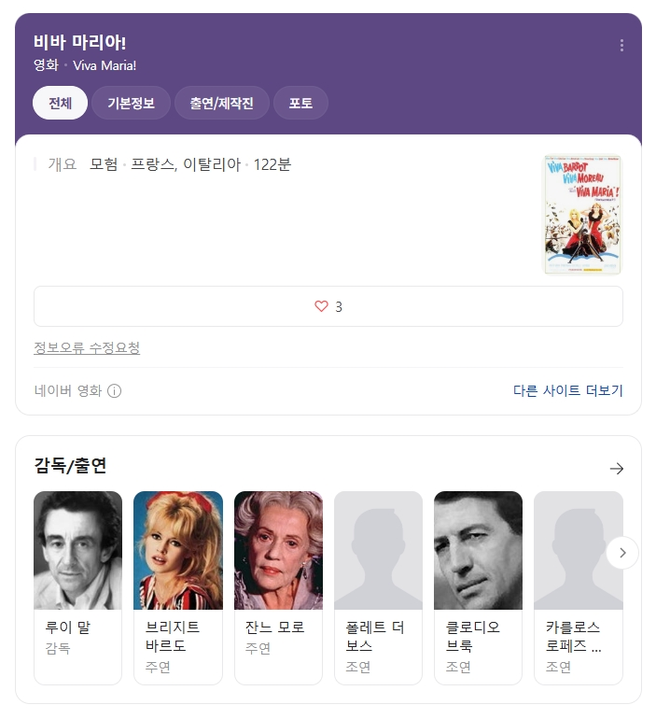Go to the 포토 tab
Image resolution: width=656 pixels, height=719 pixels.
(300, 103)
